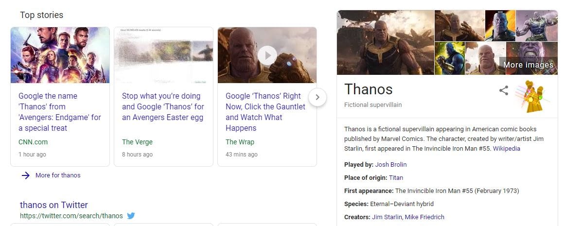The image size is (582, 226).
Task: Click arrow icon beside More for thanos
Action: tap(26, 175)
